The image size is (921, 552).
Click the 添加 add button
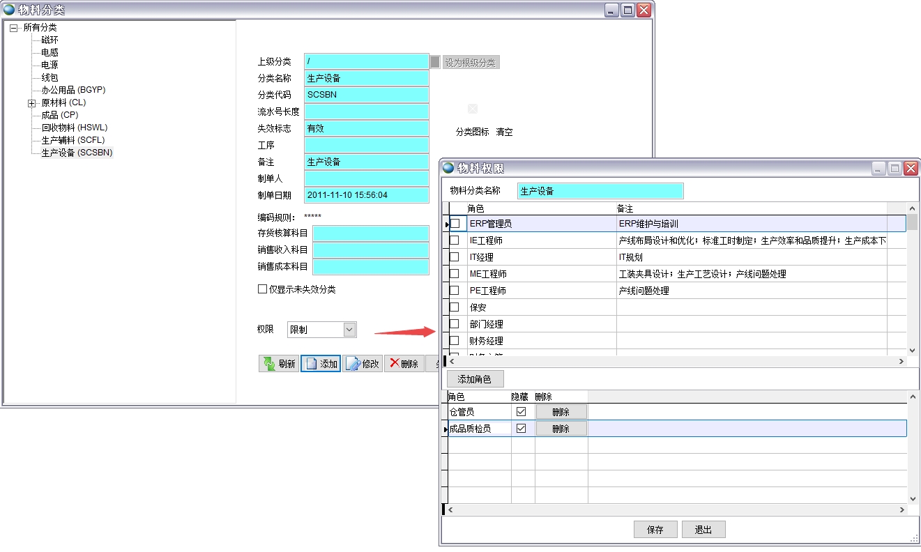tap(321, 364)
